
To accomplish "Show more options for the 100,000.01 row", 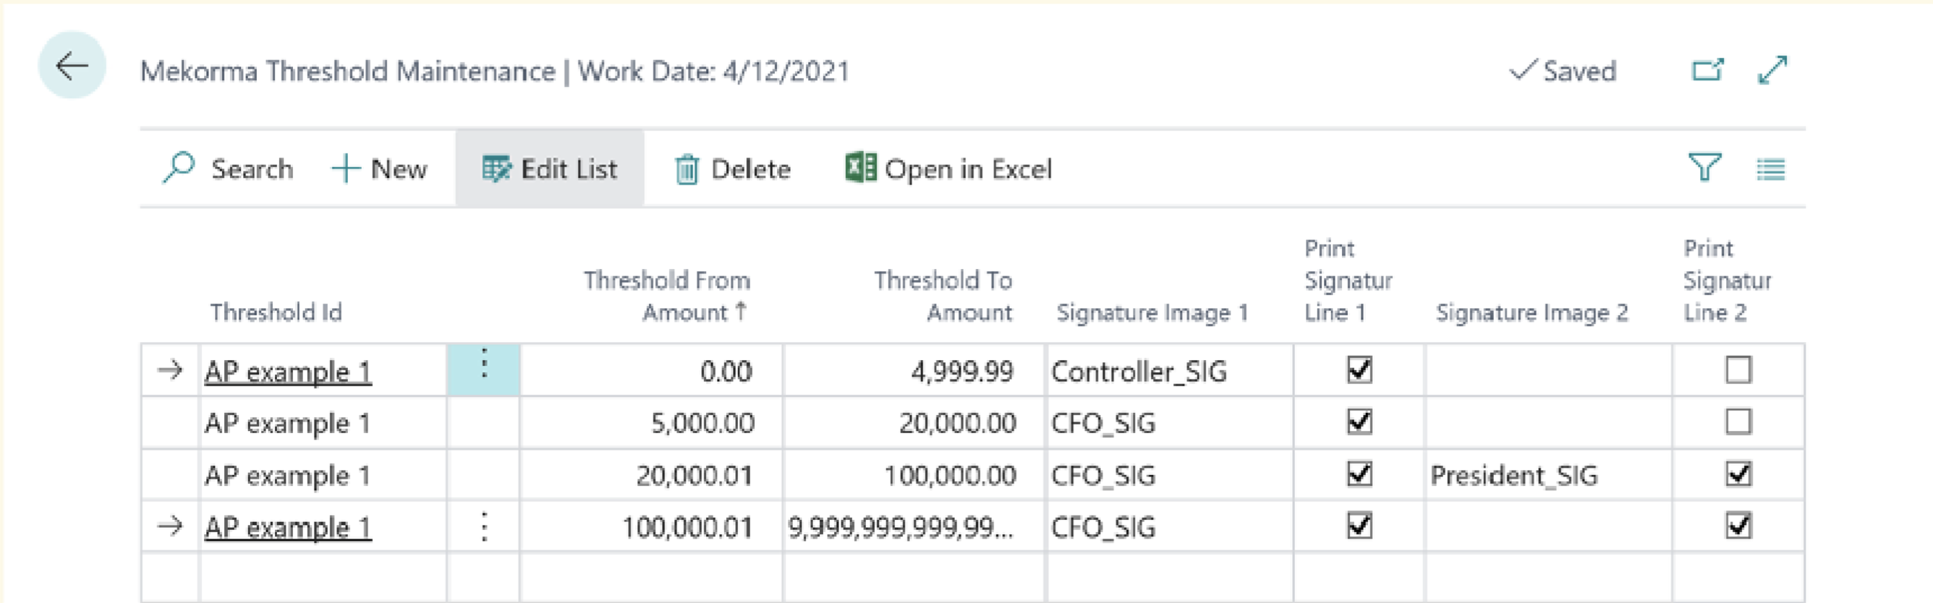I will 484,526.
